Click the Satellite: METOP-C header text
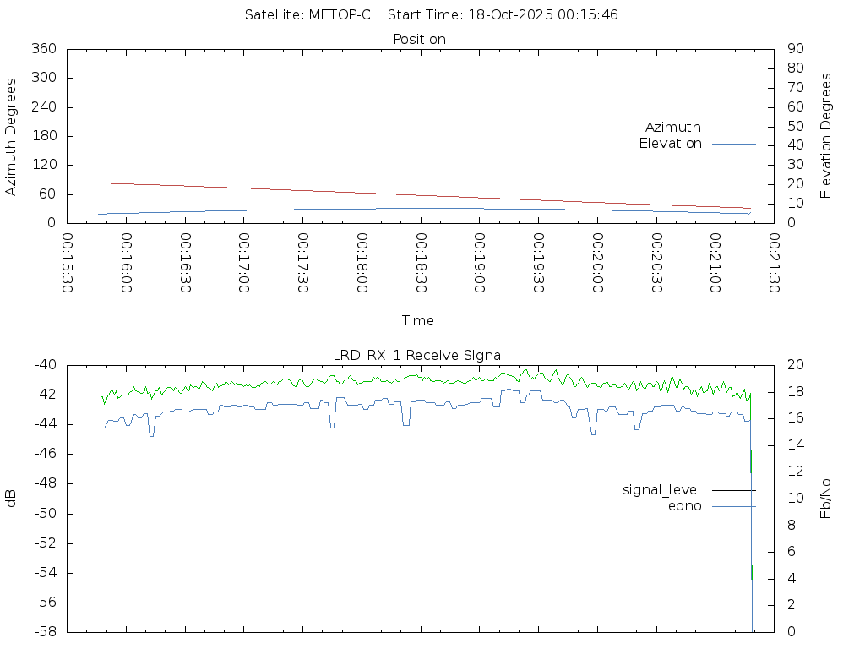The image size is (865, 649). [307, 15]
